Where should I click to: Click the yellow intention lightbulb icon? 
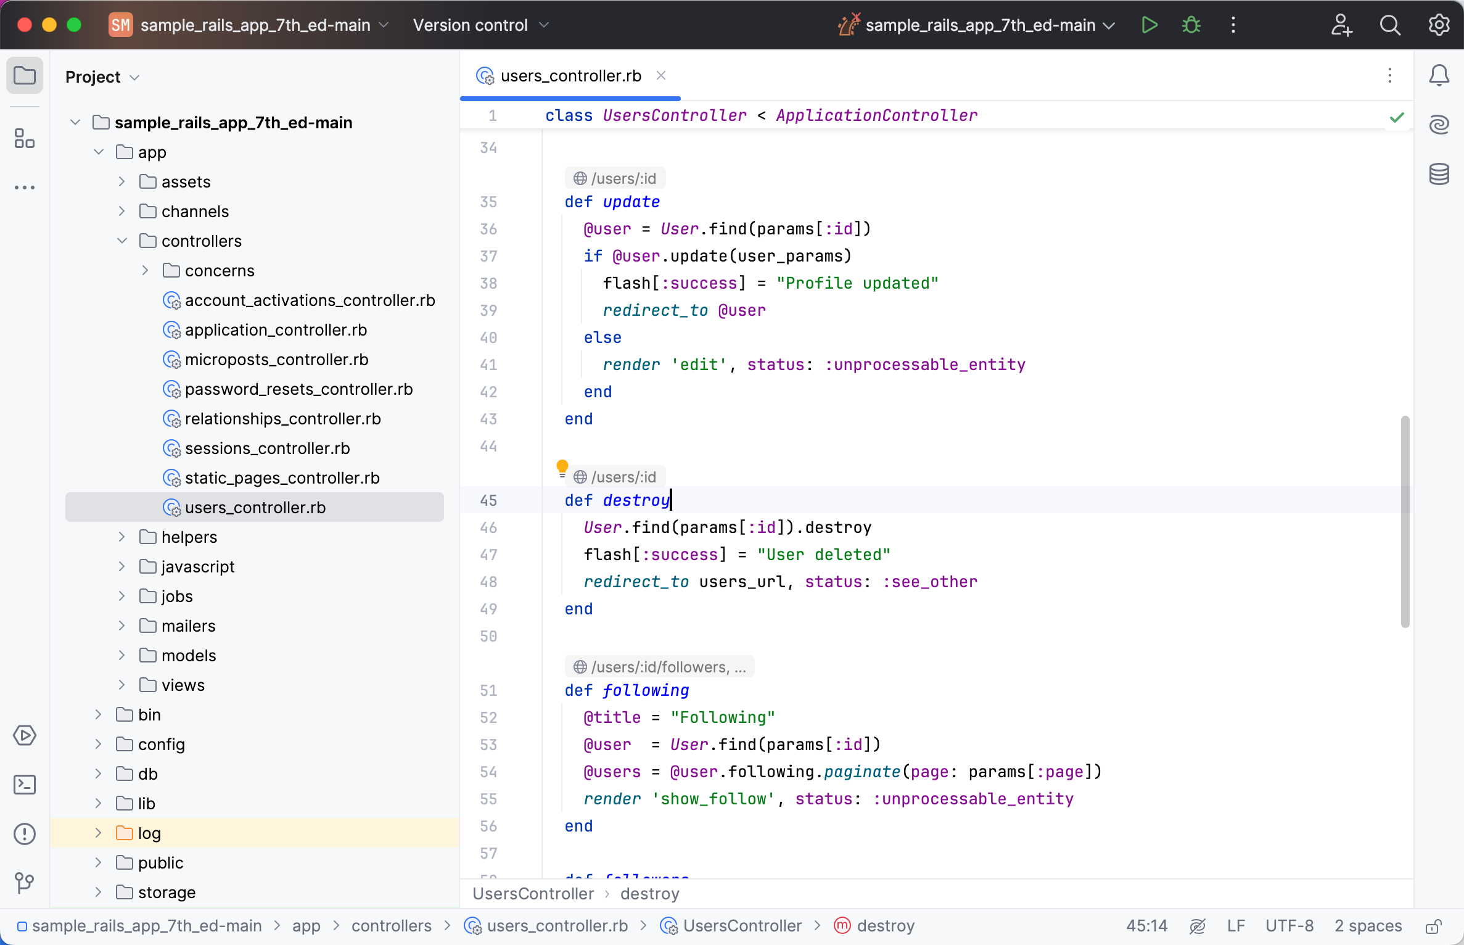(x=562, y=467)
